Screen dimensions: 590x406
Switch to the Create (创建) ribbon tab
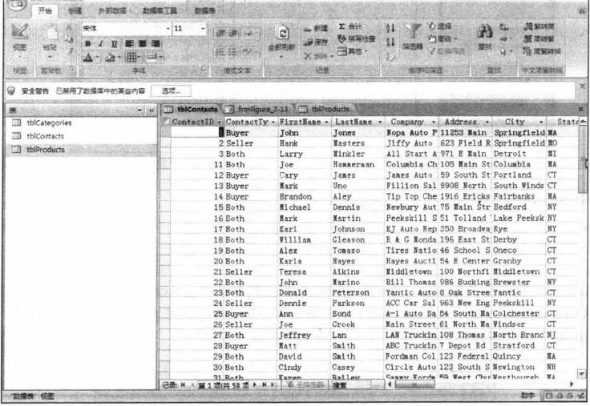click(x=75, y=11)
